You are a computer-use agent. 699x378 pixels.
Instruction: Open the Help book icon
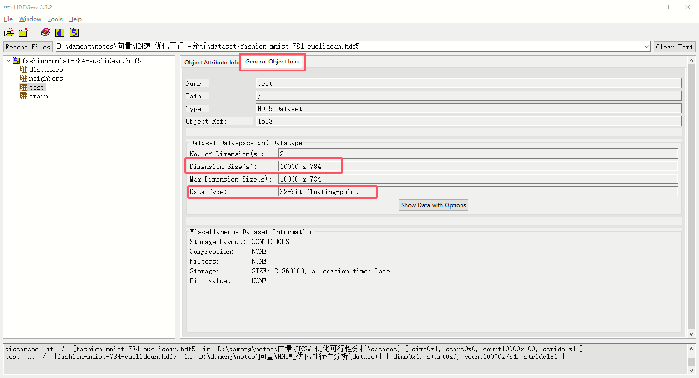45,32
